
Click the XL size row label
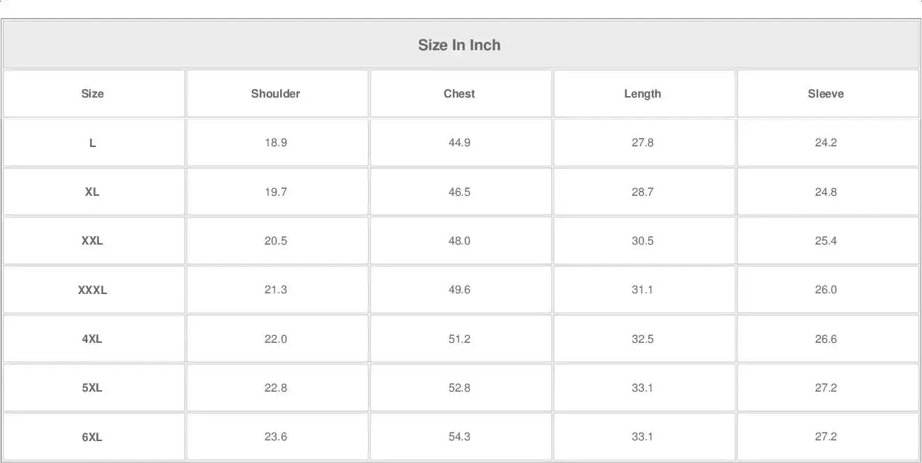pos(93,192)
